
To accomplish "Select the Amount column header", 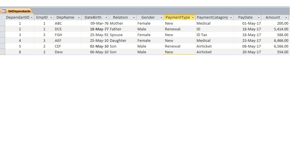I will [273, 17].
